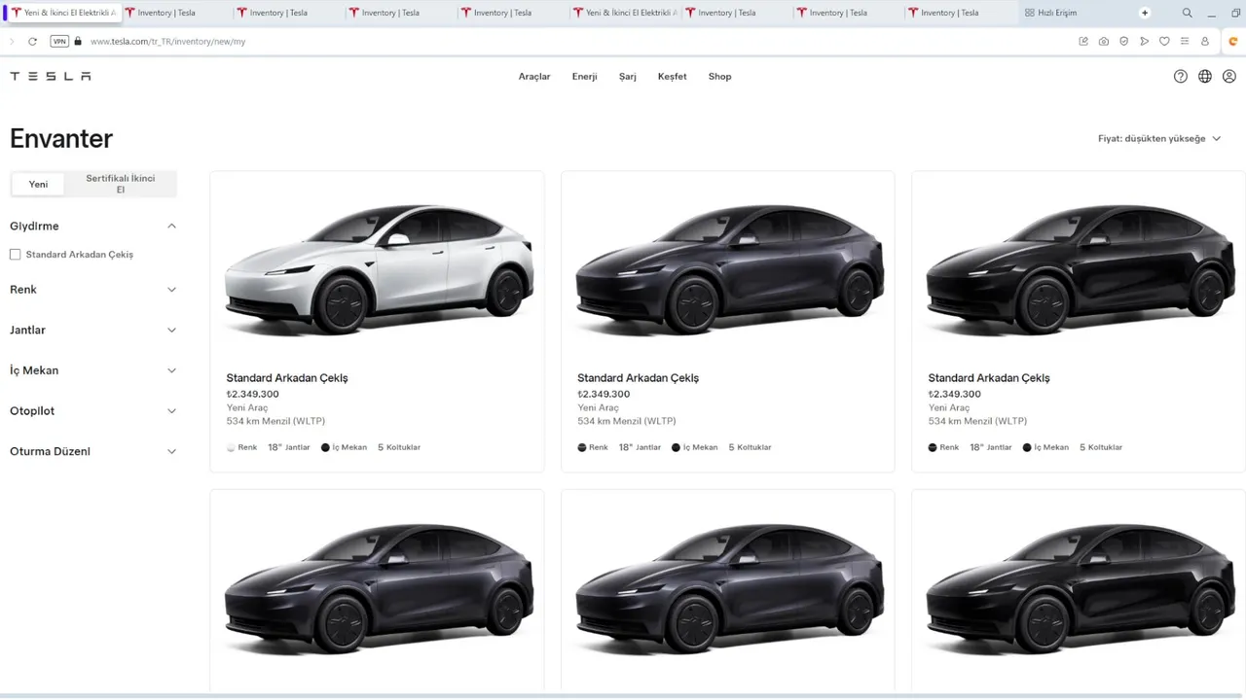The image size is (1246, 700).
Task: Click the padlock site security icon
Action: (x=78, y=42)
